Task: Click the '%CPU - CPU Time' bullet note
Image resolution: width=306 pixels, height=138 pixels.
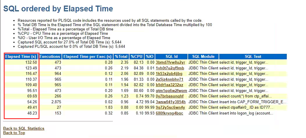Action: pyautogui.click(x=63, y=33)
